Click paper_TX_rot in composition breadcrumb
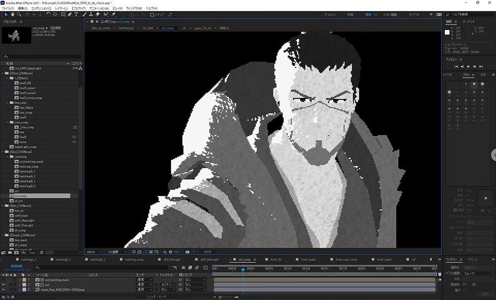 203,28
